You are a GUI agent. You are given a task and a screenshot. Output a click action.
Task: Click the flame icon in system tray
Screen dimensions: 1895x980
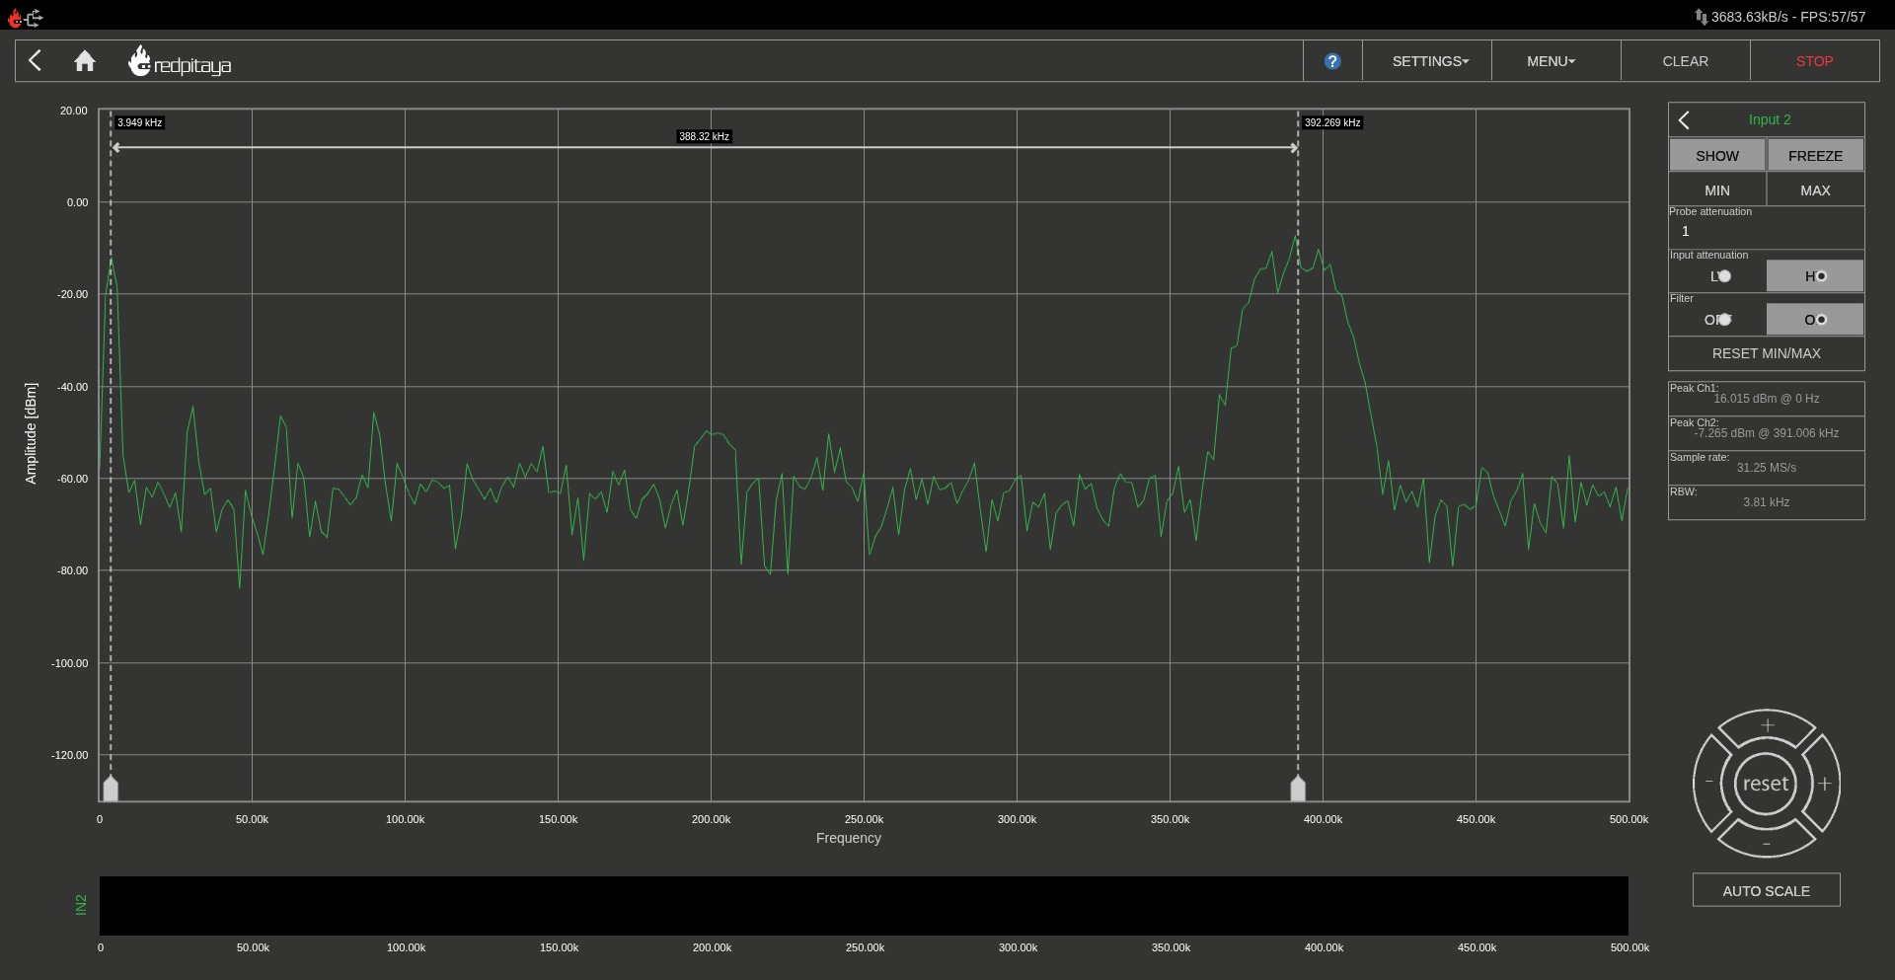13,17
